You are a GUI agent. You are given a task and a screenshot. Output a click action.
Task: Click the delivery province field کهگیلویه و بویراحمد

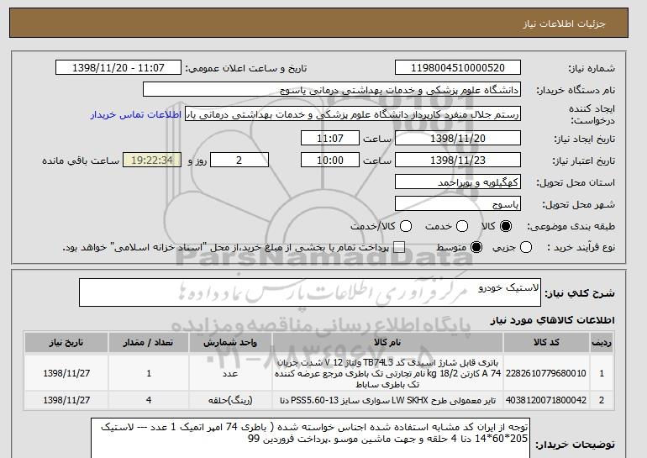(x=458, y=182)
